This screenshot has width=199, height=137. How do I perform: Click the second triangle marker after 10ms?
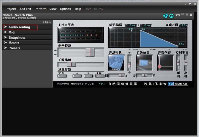click(140, 49)
